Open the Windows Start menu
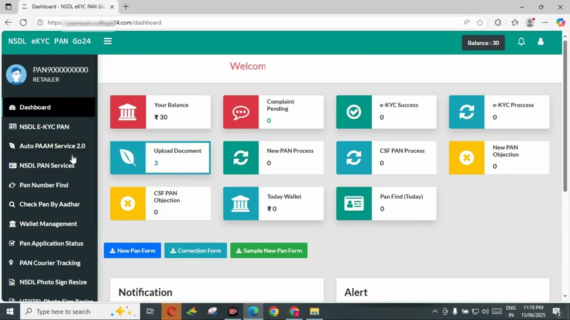This screenshot has height=320, width=570. [x=10, y=312]
